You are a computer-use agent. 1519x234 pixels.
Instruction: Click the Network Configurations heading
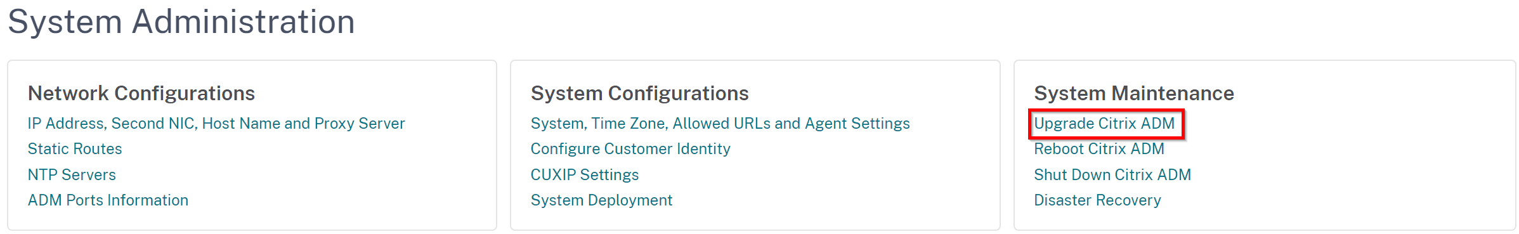coord(141,93)
